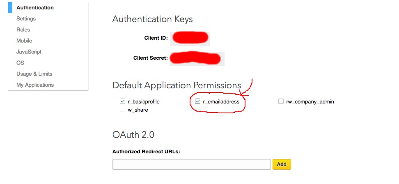Click the redacted Client Secret value

pyautogui.click(x=197, y=58)
